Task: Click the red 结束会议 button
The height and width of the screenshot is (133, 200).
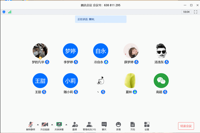Action: coord(186,126)
